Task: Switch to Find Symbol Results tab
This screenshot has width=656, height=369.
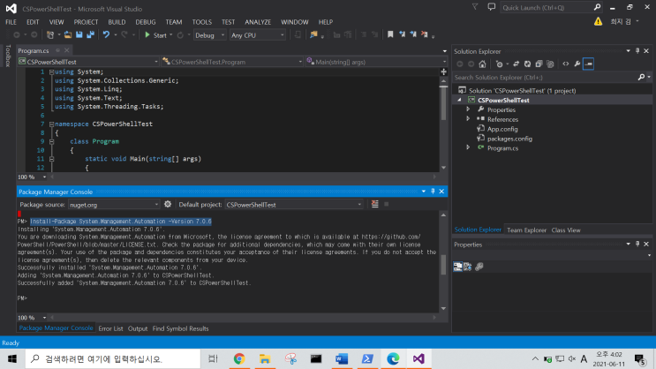Action: pos(180,328)
